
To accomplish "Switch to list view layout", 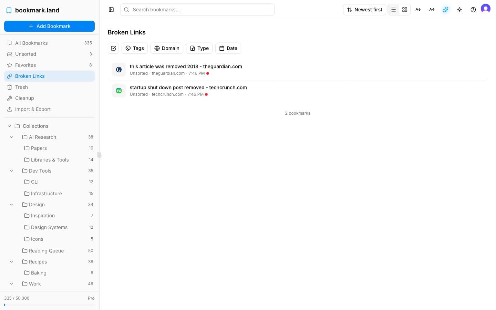I will tap(393, 10).
